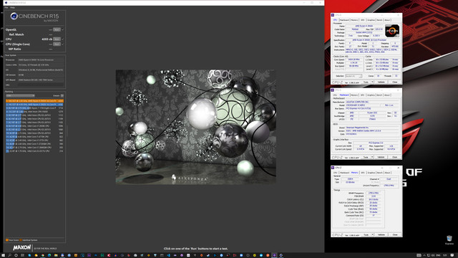458x258 pixels.
Task: Select the Intel Xeon CPU X5650 ranking row
Action: tap(34, 112)
